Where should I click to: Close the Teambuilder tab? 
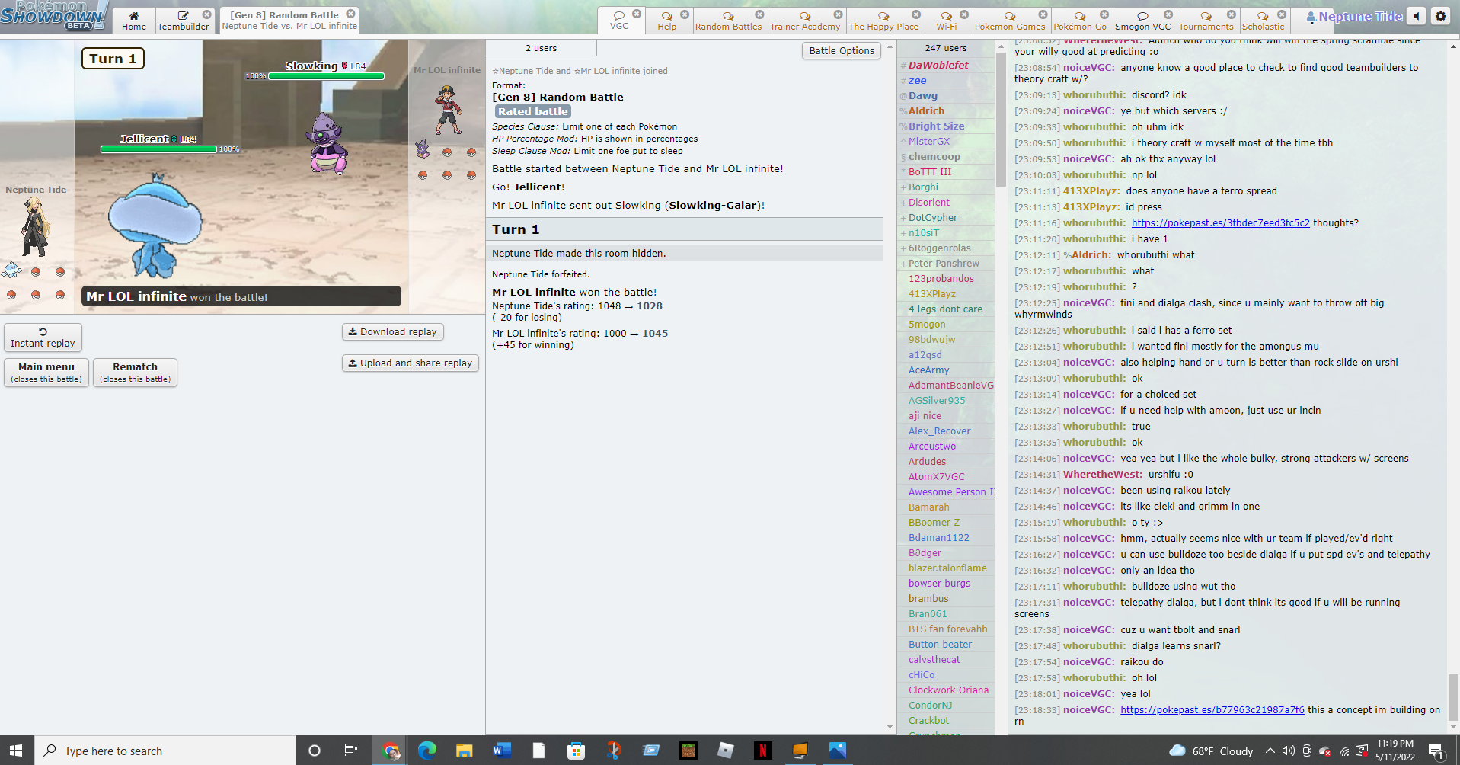coord(206,14)
